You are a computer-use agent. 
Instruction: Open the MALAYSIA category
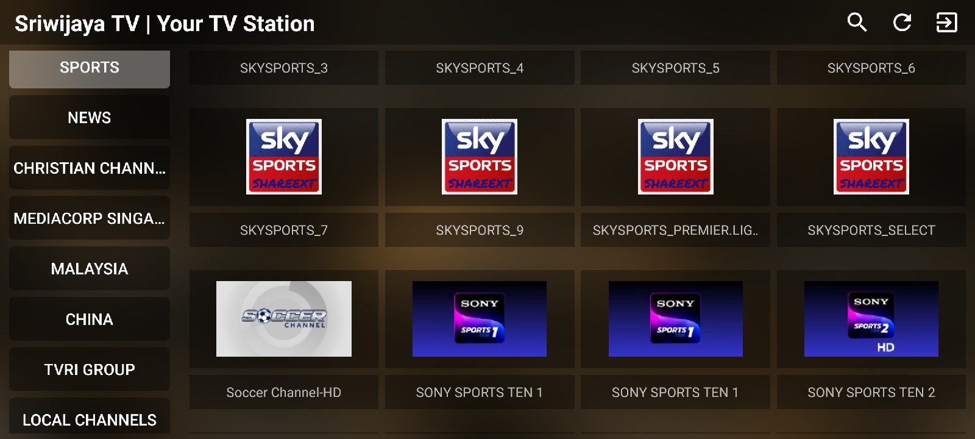(x=90, y=269)
